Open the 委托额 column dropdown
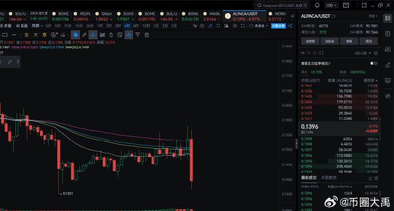 pyautogui.click(x=371, y=80)
